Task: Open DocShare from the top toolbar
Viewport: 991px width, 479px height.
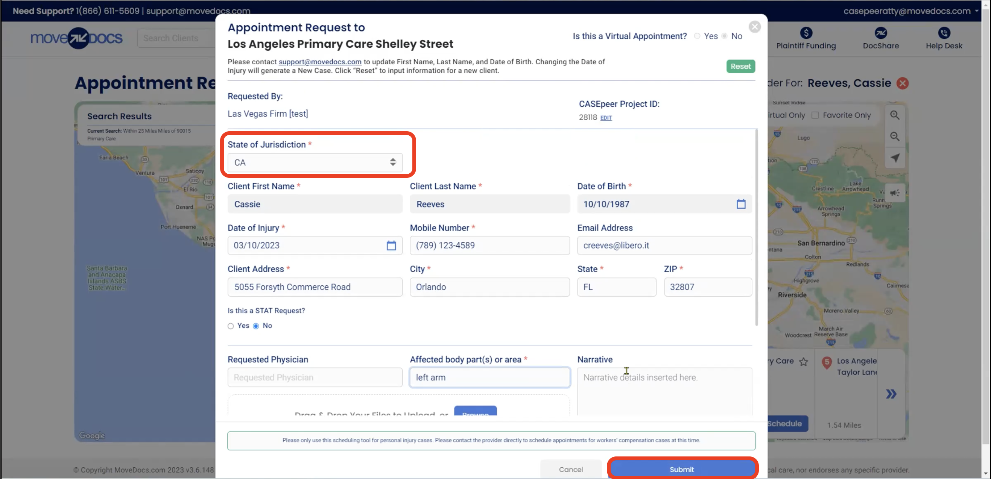Action: 881,38
